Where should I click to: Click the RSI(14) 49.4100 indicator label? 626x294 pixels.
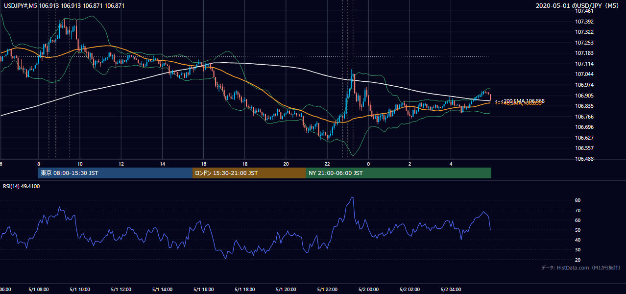click(x=22, y=186)
